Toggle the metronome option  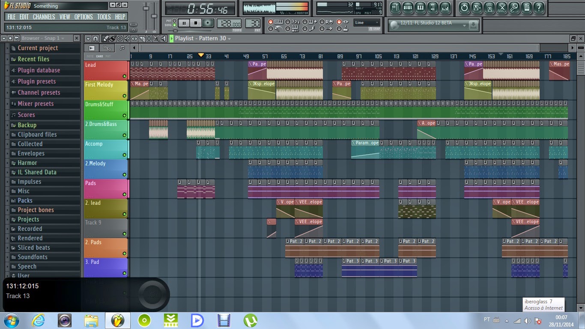tap(270, 29)
